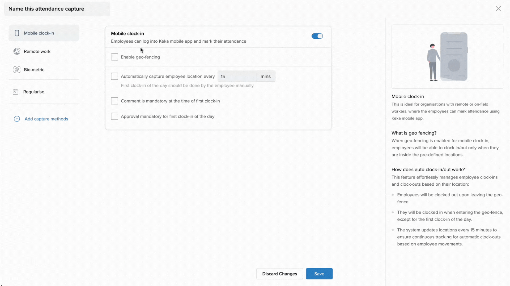Select Mobile clock-in in sidebar

(39, 33)
